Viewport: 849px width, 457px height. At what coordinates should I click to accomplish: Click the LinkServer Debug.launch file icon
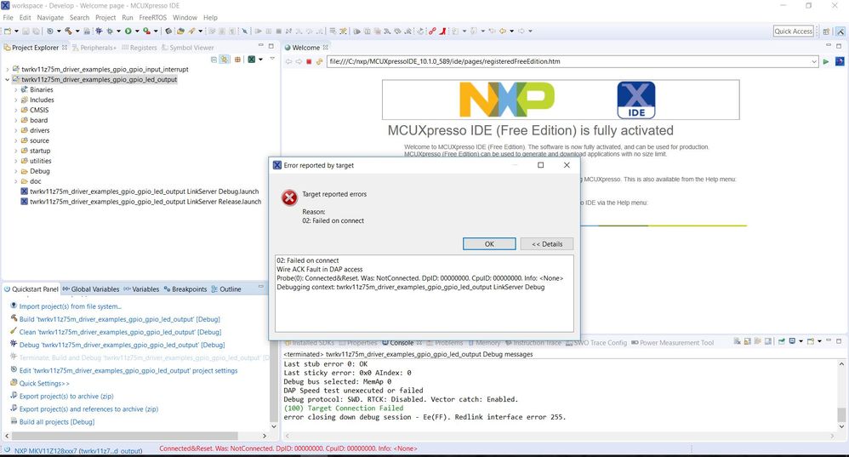(25, 191)
